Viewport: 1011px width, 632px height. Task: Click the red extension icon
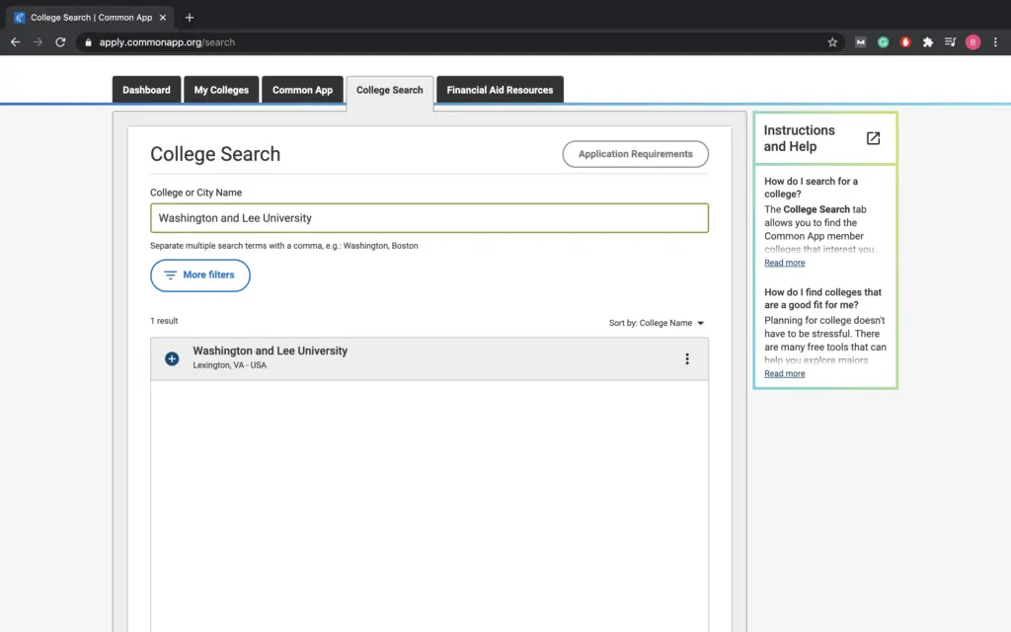[905, 41]
